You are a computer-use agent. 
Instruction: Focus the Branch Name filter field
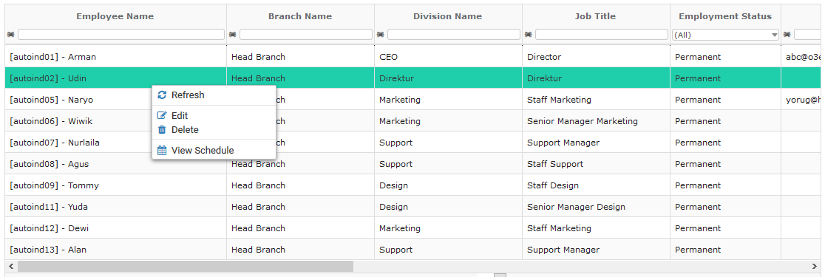pos(306,34)
